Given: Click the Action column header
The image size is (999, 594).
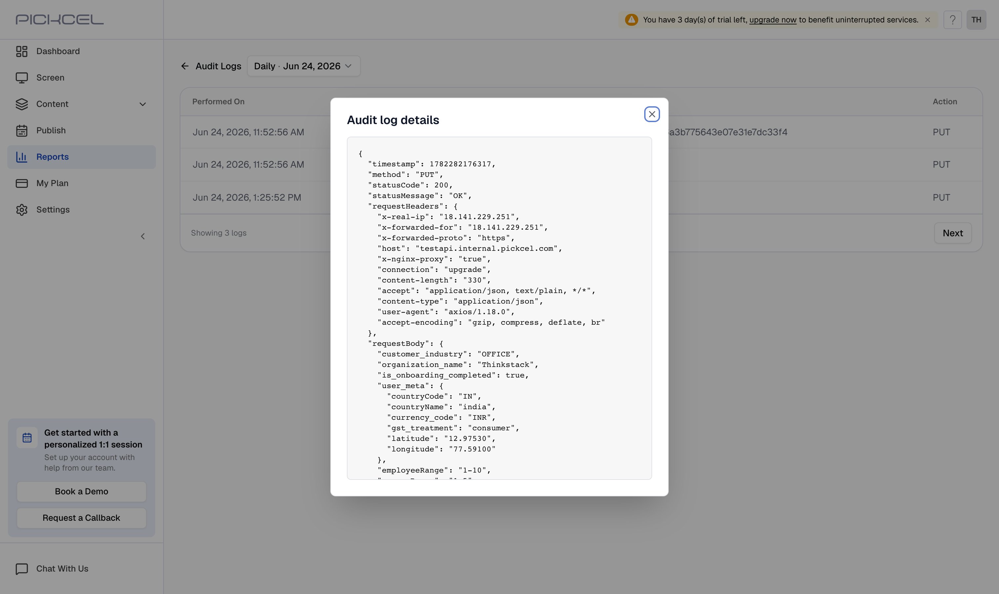Looking at the screenshot, I should (944, 102).
